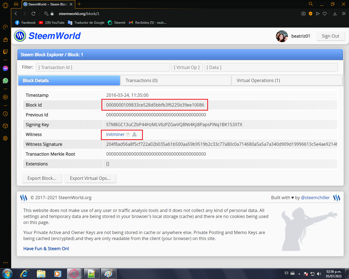349x279 pixels.
Task: Open the volume control in tray
Action: click(319, 274)
